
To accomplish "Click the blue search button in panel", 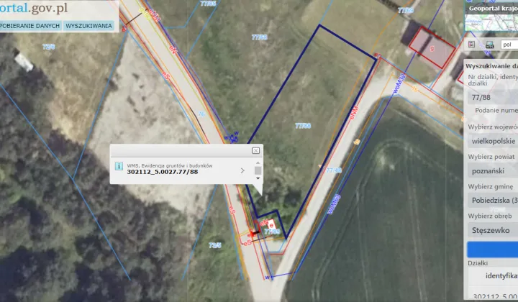I will pos(493,250).
